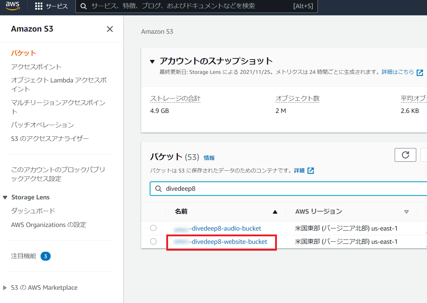Select radio button for divedeep8-website-bucket
427x303 pixels.
[153, 241]
